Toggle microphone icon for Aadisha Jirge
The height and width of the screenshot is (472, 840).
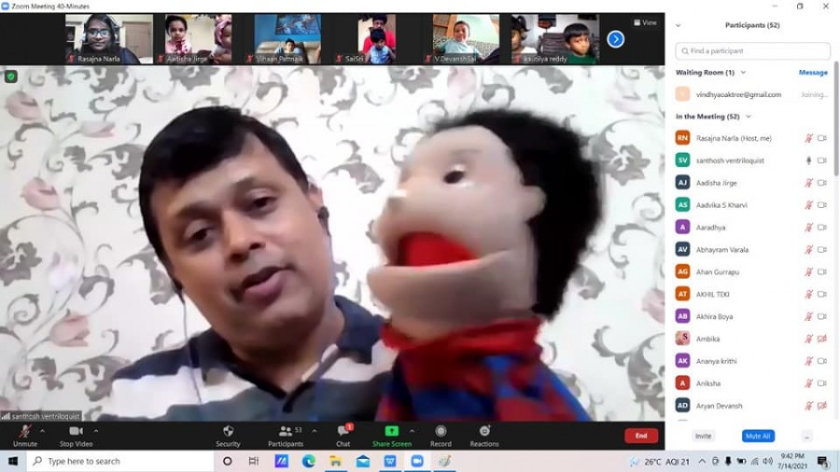click(809, 183)
